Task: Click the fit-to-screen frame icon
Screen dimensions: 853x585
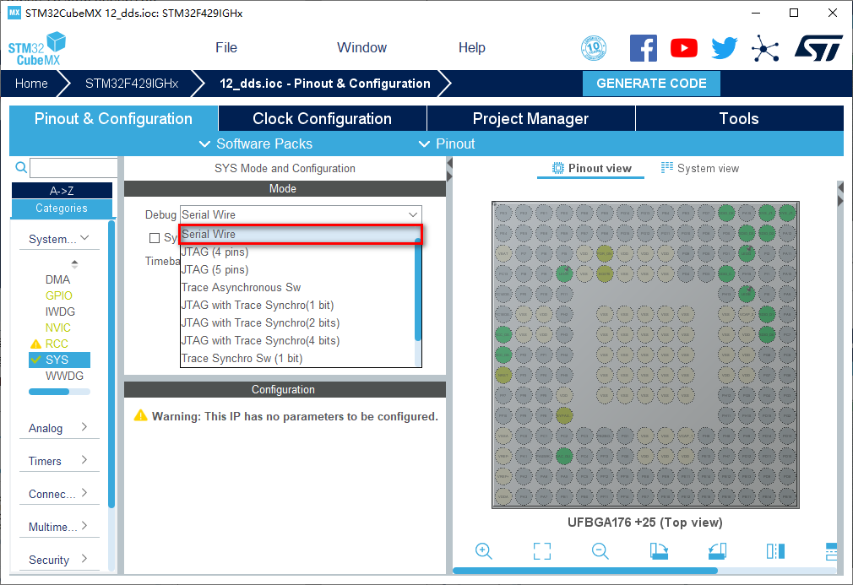Action: pos(542,551)
